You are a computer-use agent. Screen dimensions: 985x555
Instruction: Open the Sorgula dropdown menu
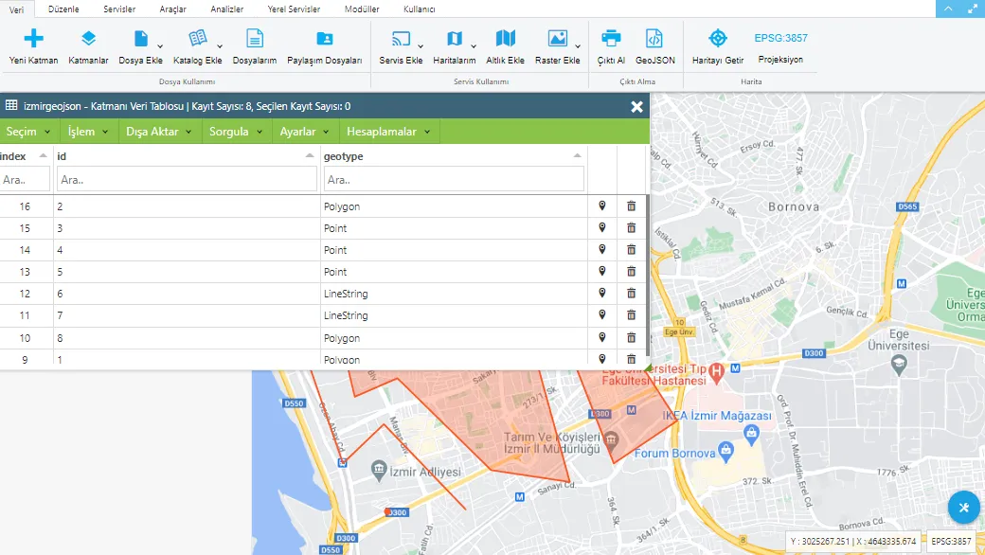(x=237, y=132)
